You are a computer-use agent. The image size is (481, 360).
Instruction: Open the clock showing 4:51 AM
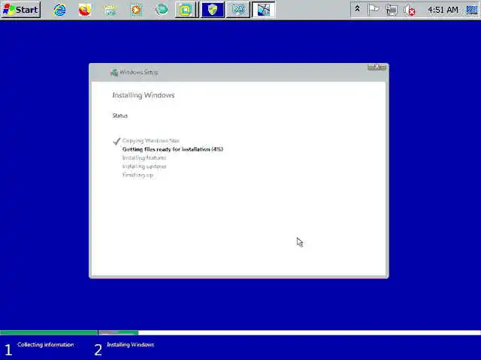[x=443, y=10]
